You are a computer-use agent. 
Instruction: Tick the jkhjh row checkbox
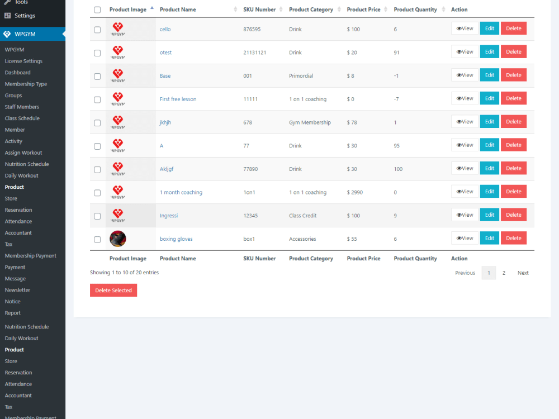click(97, 123)
